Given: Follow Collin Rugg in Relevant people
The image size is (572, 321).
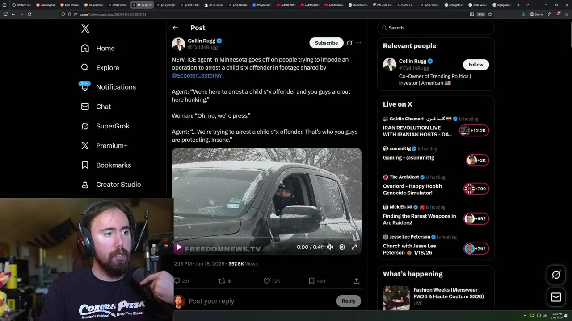Looking at the screenshot, I should [x=476, y=65].
